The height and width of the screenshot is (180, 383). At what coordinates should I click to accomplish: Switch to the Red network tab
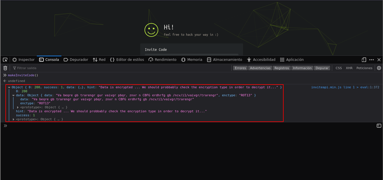[99, 60]
